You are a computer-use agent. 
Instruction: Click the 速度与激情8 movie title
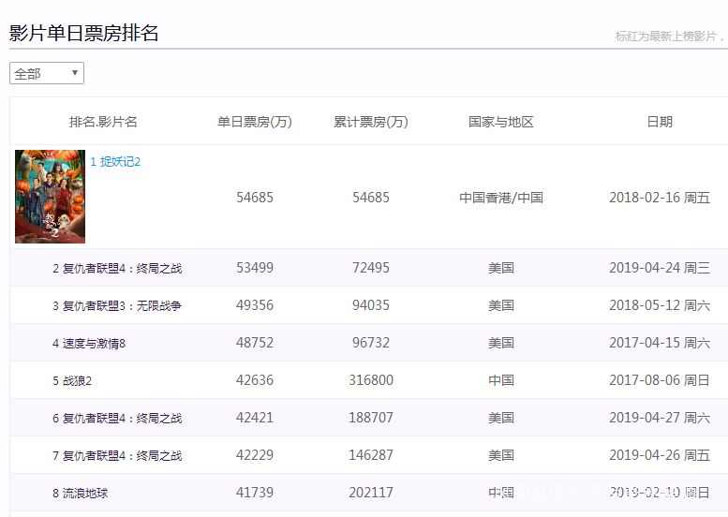click(x=94, y=344)
